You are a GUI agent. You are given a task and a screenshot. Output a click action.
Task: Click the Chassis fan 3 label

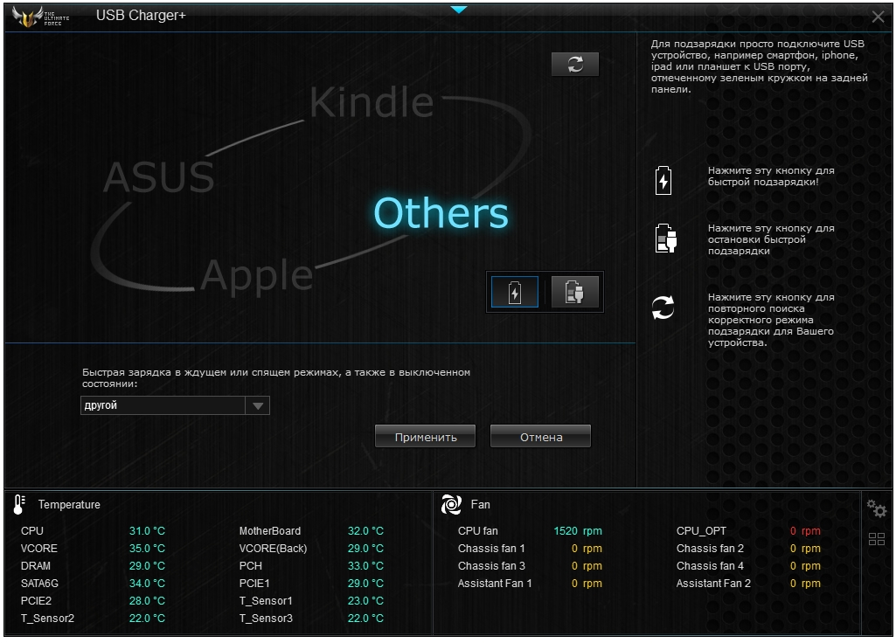tap(491, 566)
